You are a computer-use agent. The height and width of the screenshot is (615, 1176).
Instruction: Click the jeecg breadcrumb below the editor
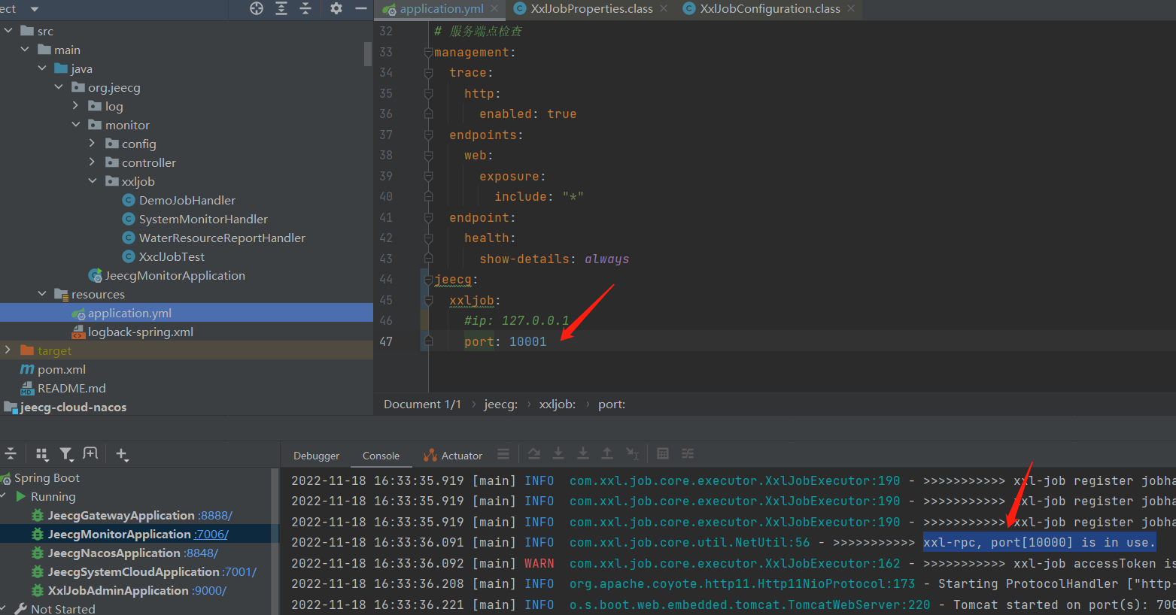tap(501, 404)
